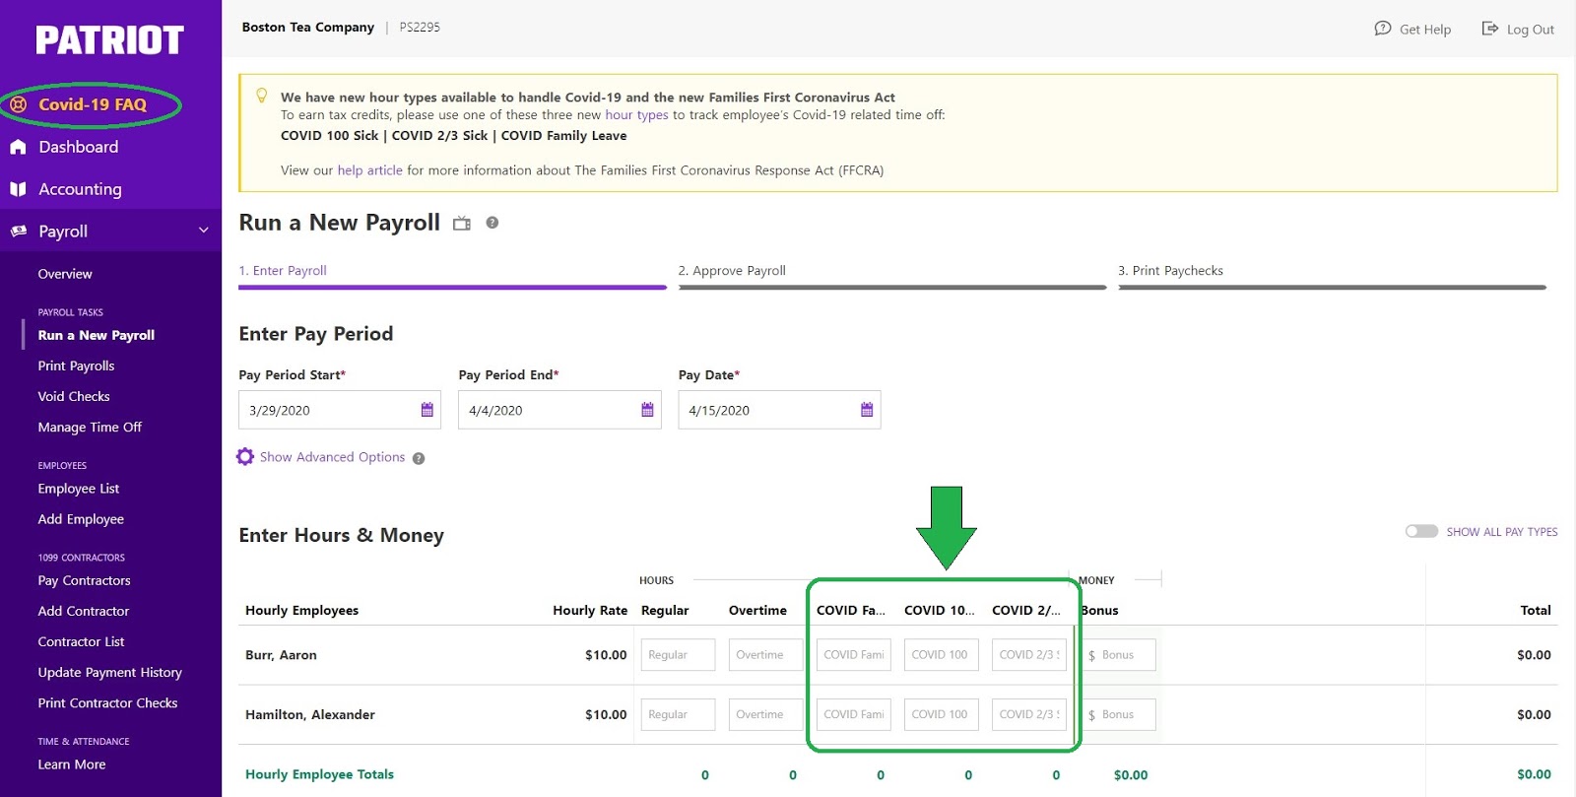Click the Log Out exit icon
Viewport: 1576px width, 797px height.
[x=1490, y=29]
